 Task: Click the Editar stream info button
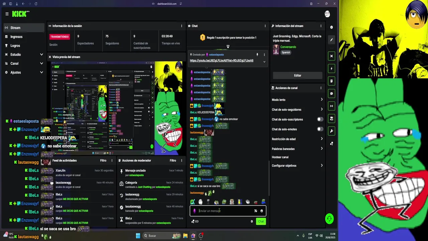[298, 76]
